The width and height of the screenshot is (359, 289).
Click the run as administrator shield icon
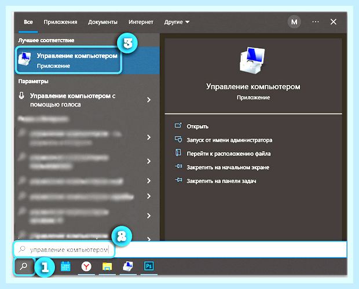pyautogui.click(x=178, y=139)
